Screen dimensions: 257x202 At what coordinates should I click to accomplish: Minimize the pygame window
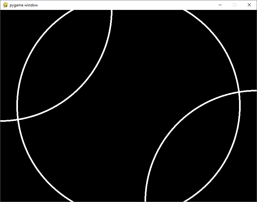point(220,5)
